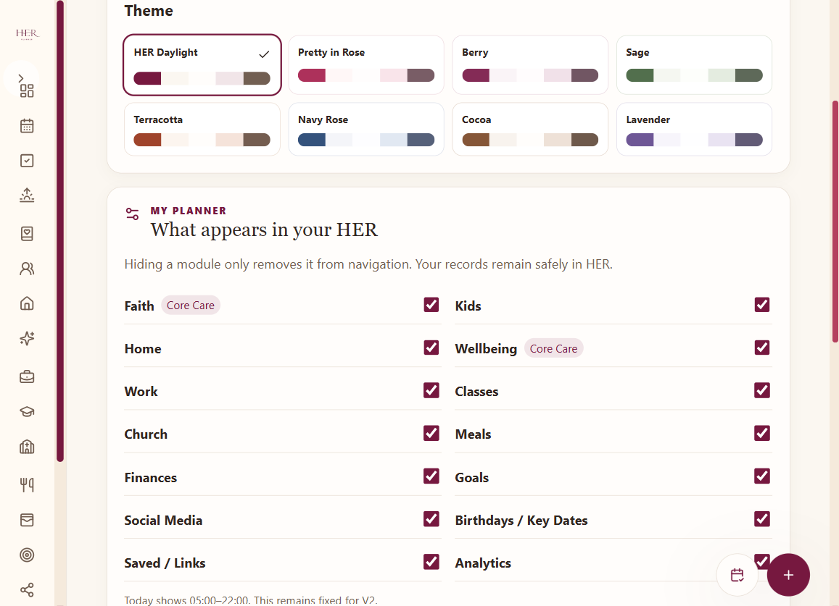
Task: Uncheck the Home module checkbox
Action: click(x=431, y=348)
